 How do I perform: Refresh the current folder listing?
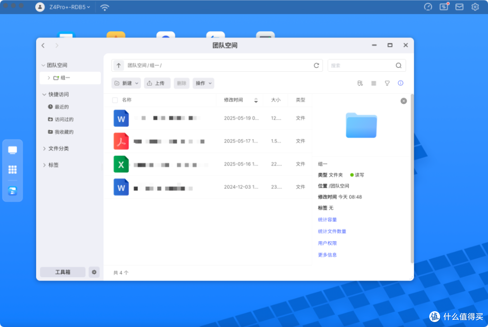pyautogui.click(x=316, y=65)
